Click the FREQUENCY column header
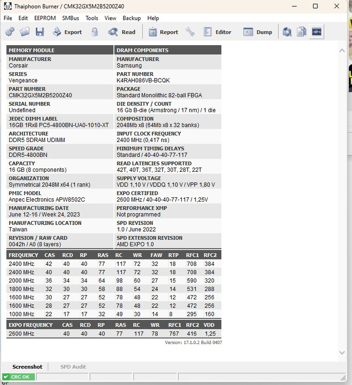352x385 pixels. pyautogui.click(x=23, y=255)
